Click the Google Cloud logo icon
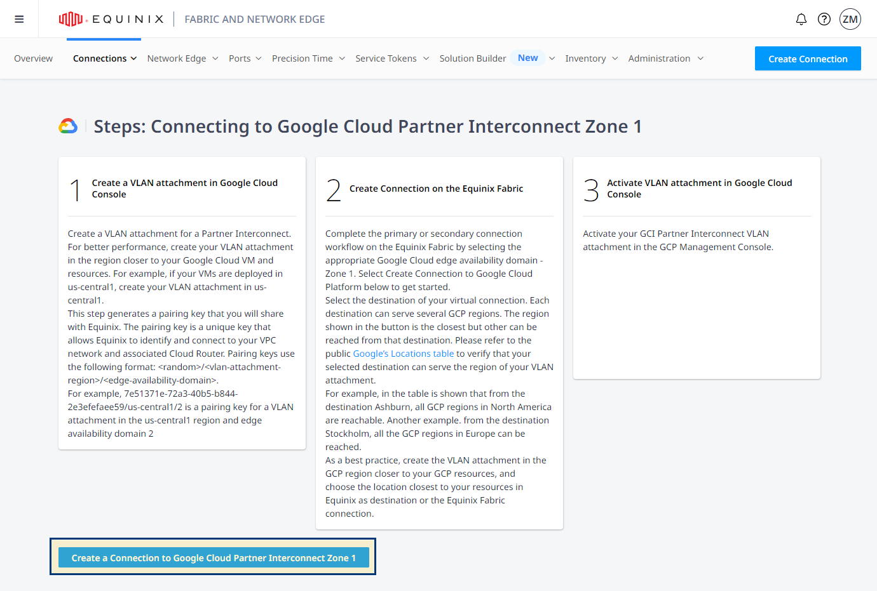The height and width of the screenshot is (591, 877). [x=68, y=126]
